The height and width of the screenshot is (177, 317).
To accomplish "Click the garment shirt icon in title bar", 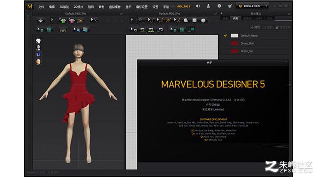I will click(x=230, y=6).
